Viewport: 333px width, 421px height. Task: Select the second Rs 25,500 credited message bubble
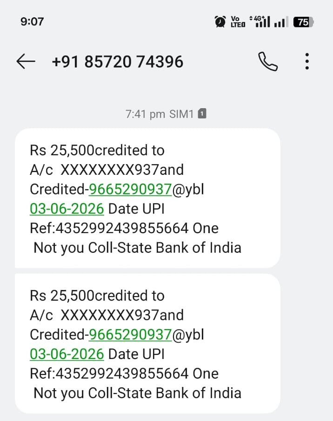[x=147, y=344]
